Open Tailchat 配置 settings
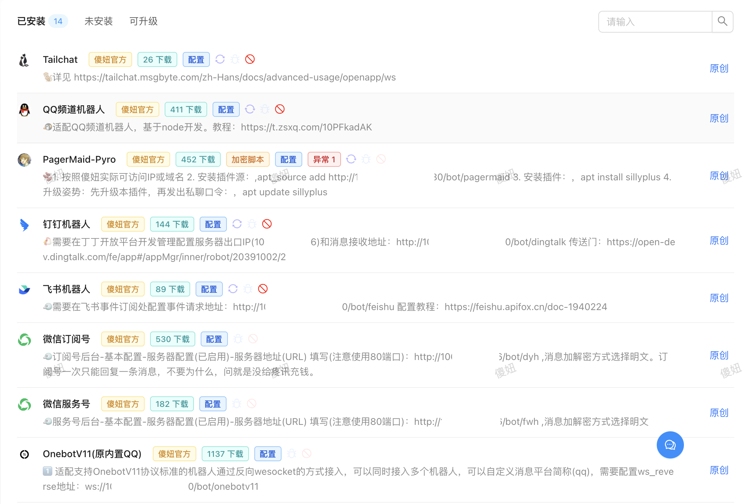The width and height of the screenshot is (743, 504). pyautogui.click(x=196, y=60)
